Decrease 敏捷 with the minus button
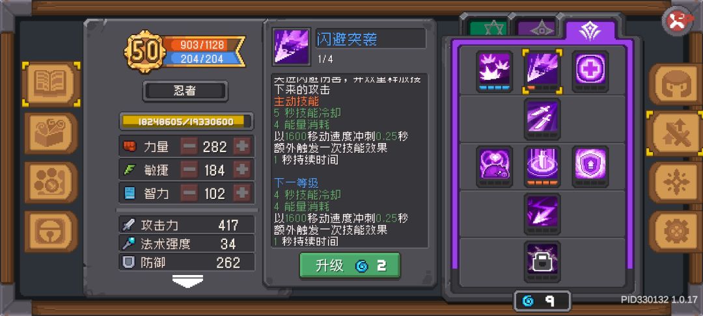 189,170
